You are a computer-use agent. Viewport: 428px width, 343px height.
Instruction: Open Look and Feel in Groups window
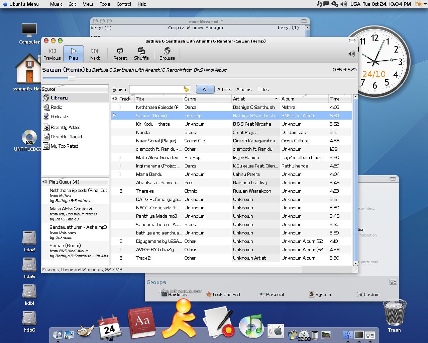(x=223, y=294)
